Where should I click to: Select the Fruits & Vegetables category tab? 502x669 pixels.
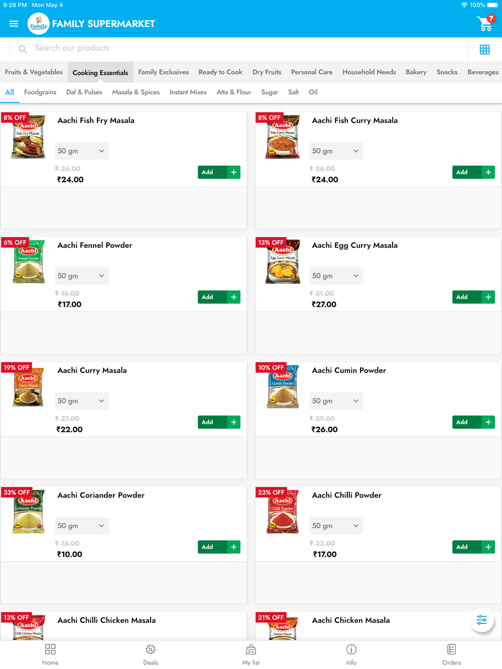tap(34, 72)
